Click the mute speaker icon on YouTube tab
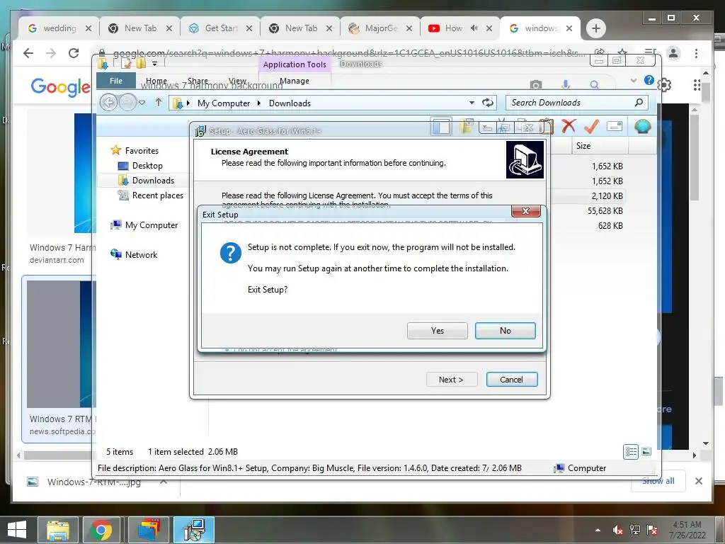Screen dimensions: 725x544 pos(474,28)
